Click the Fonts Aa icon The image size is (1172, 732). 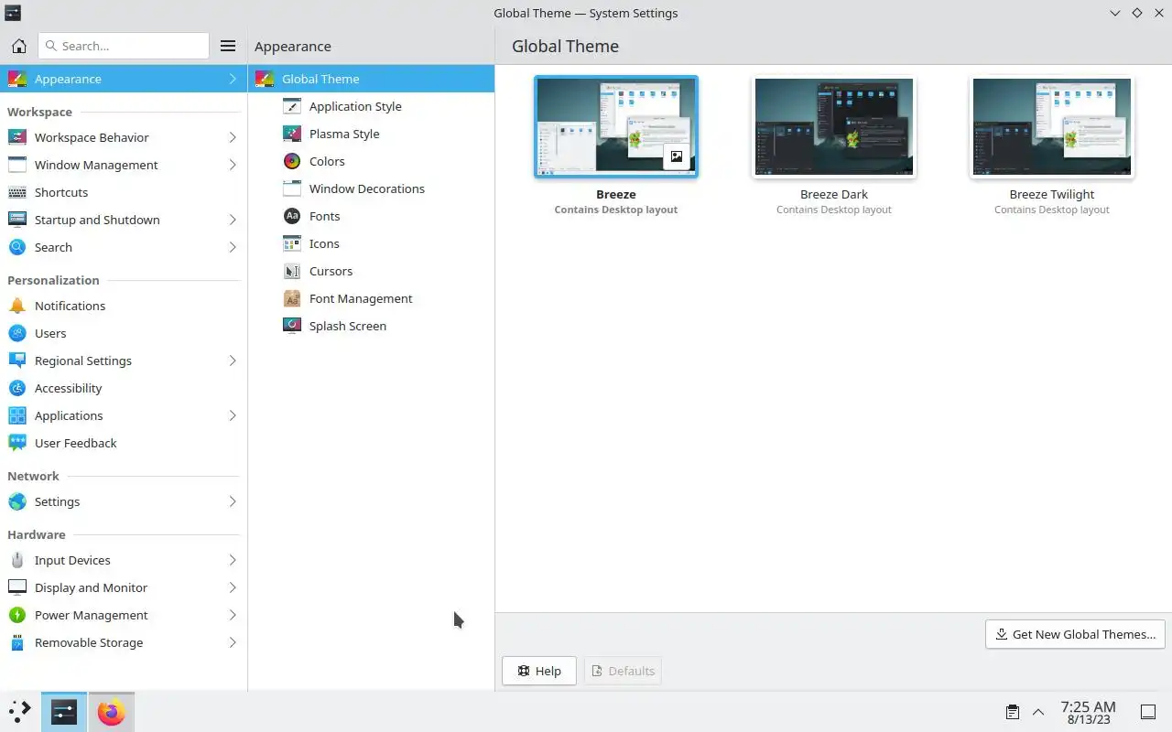pos(292,216)
